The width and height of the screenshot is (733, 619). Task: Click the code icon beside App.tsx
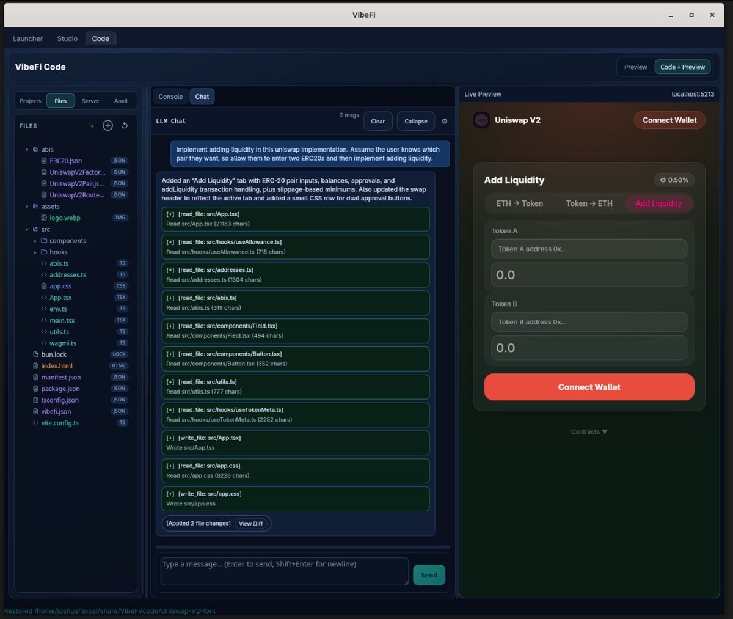44,298
